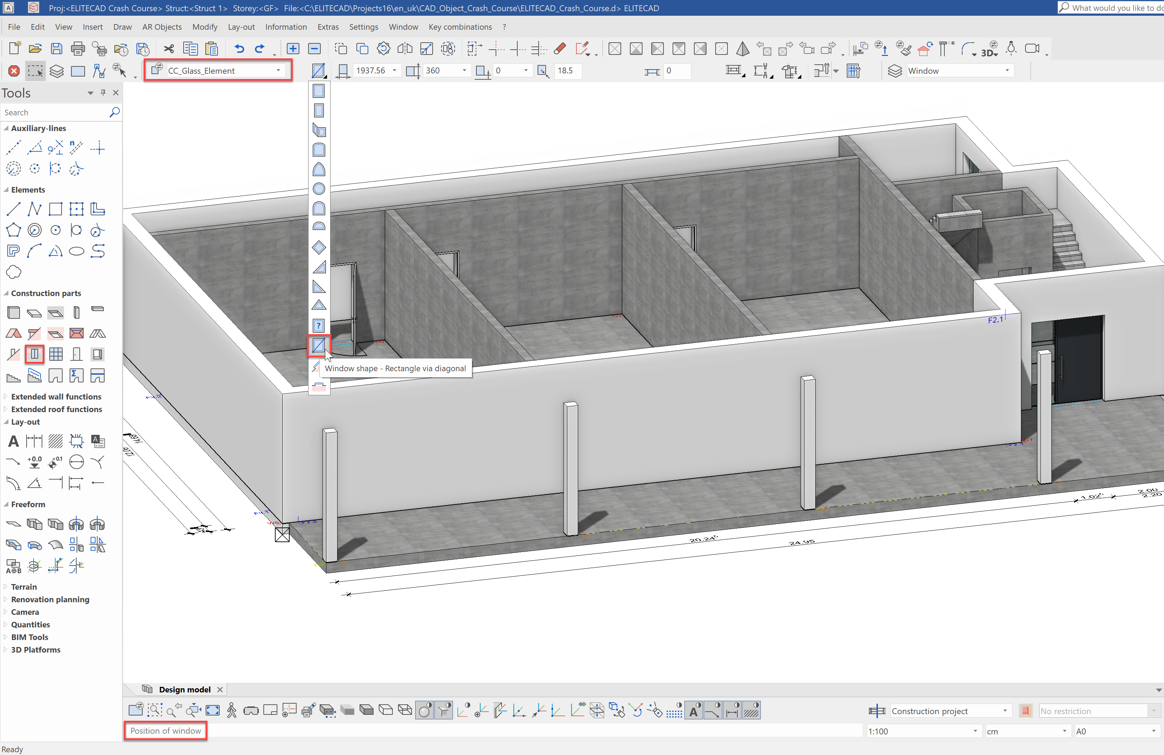Click the New file icon
The width and height of the screenshot is (1164, 755).
point(15,48)
